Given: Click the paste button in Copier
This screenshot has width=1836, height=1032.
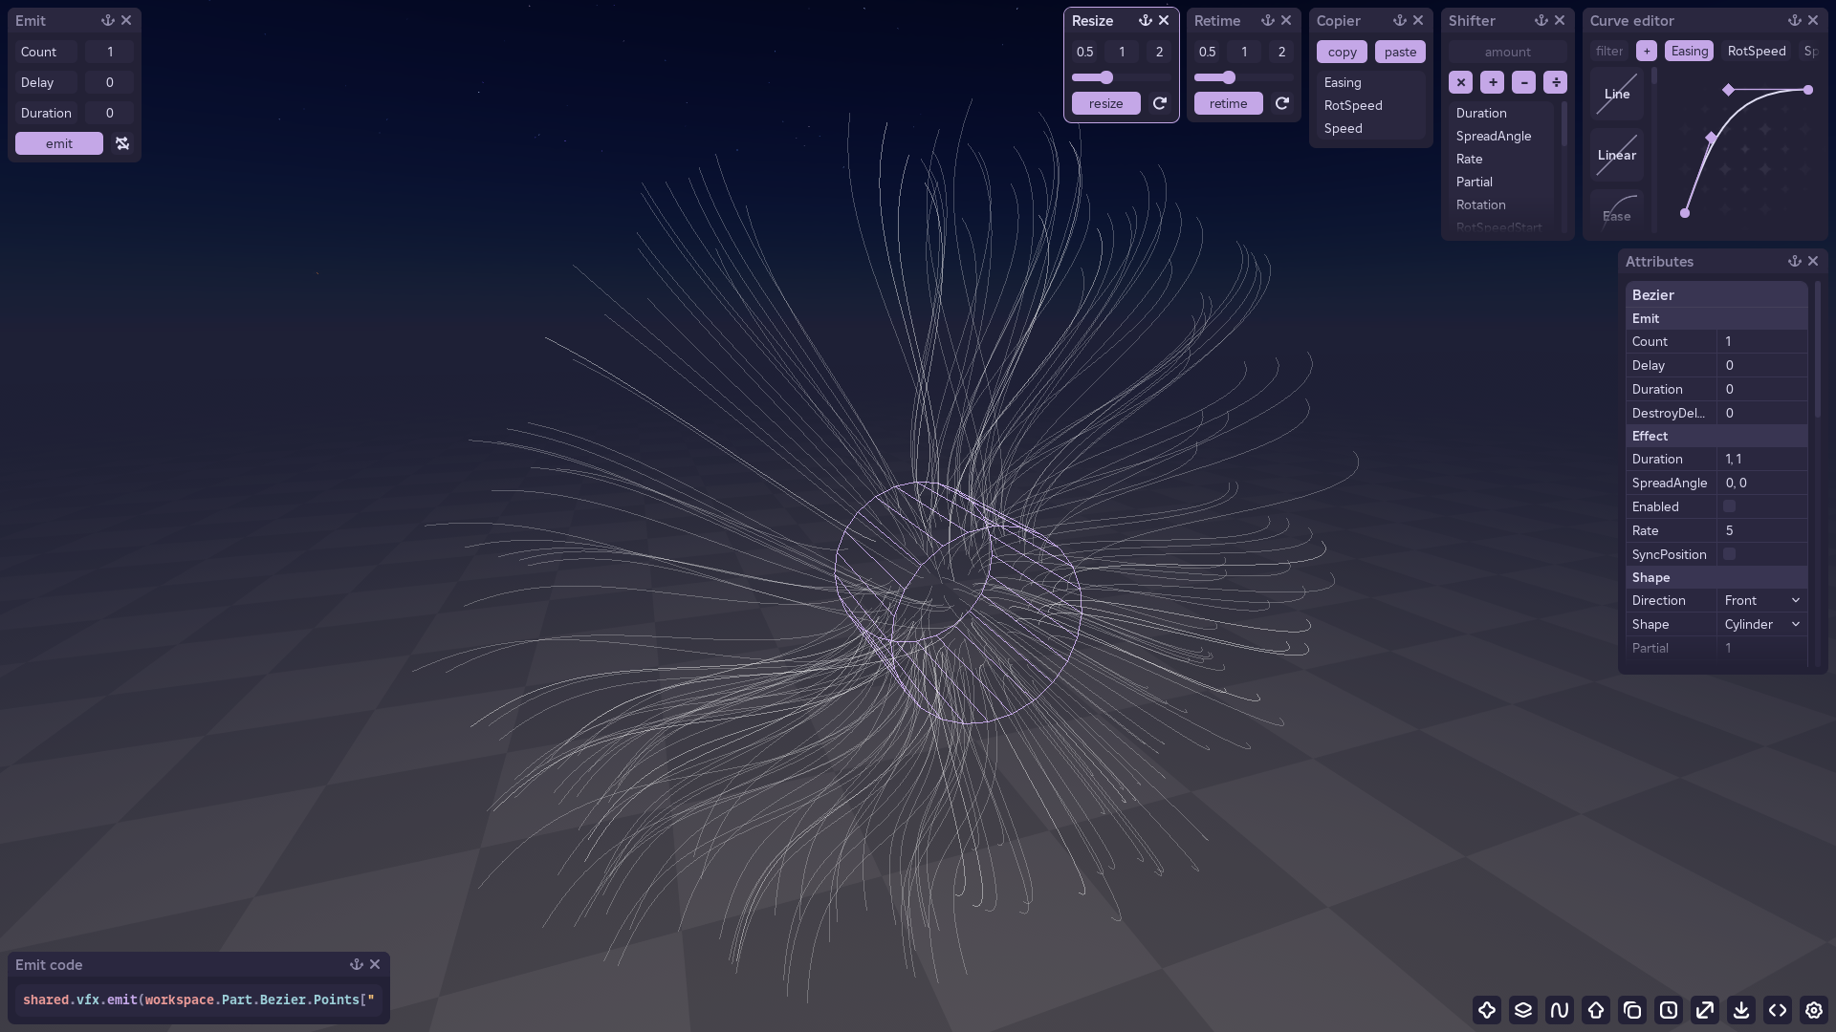Looking at the screenshot, I should point(1400,52).
